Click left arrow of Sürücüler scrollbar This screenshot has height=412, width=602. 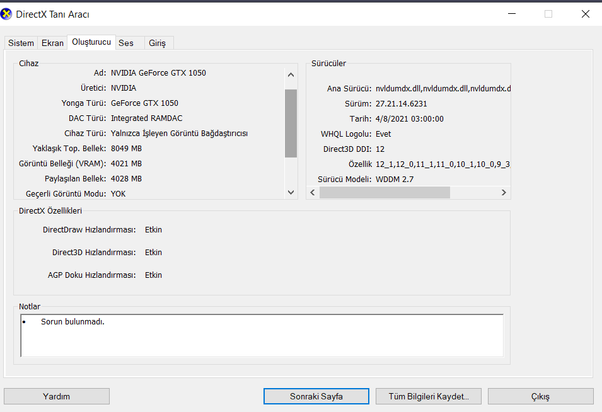[x=313, y=193]
